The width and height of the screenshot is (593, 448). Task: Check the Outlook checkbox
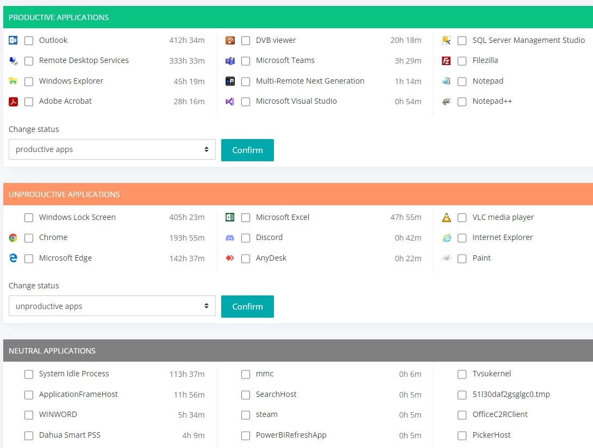[x=29, y=40]
